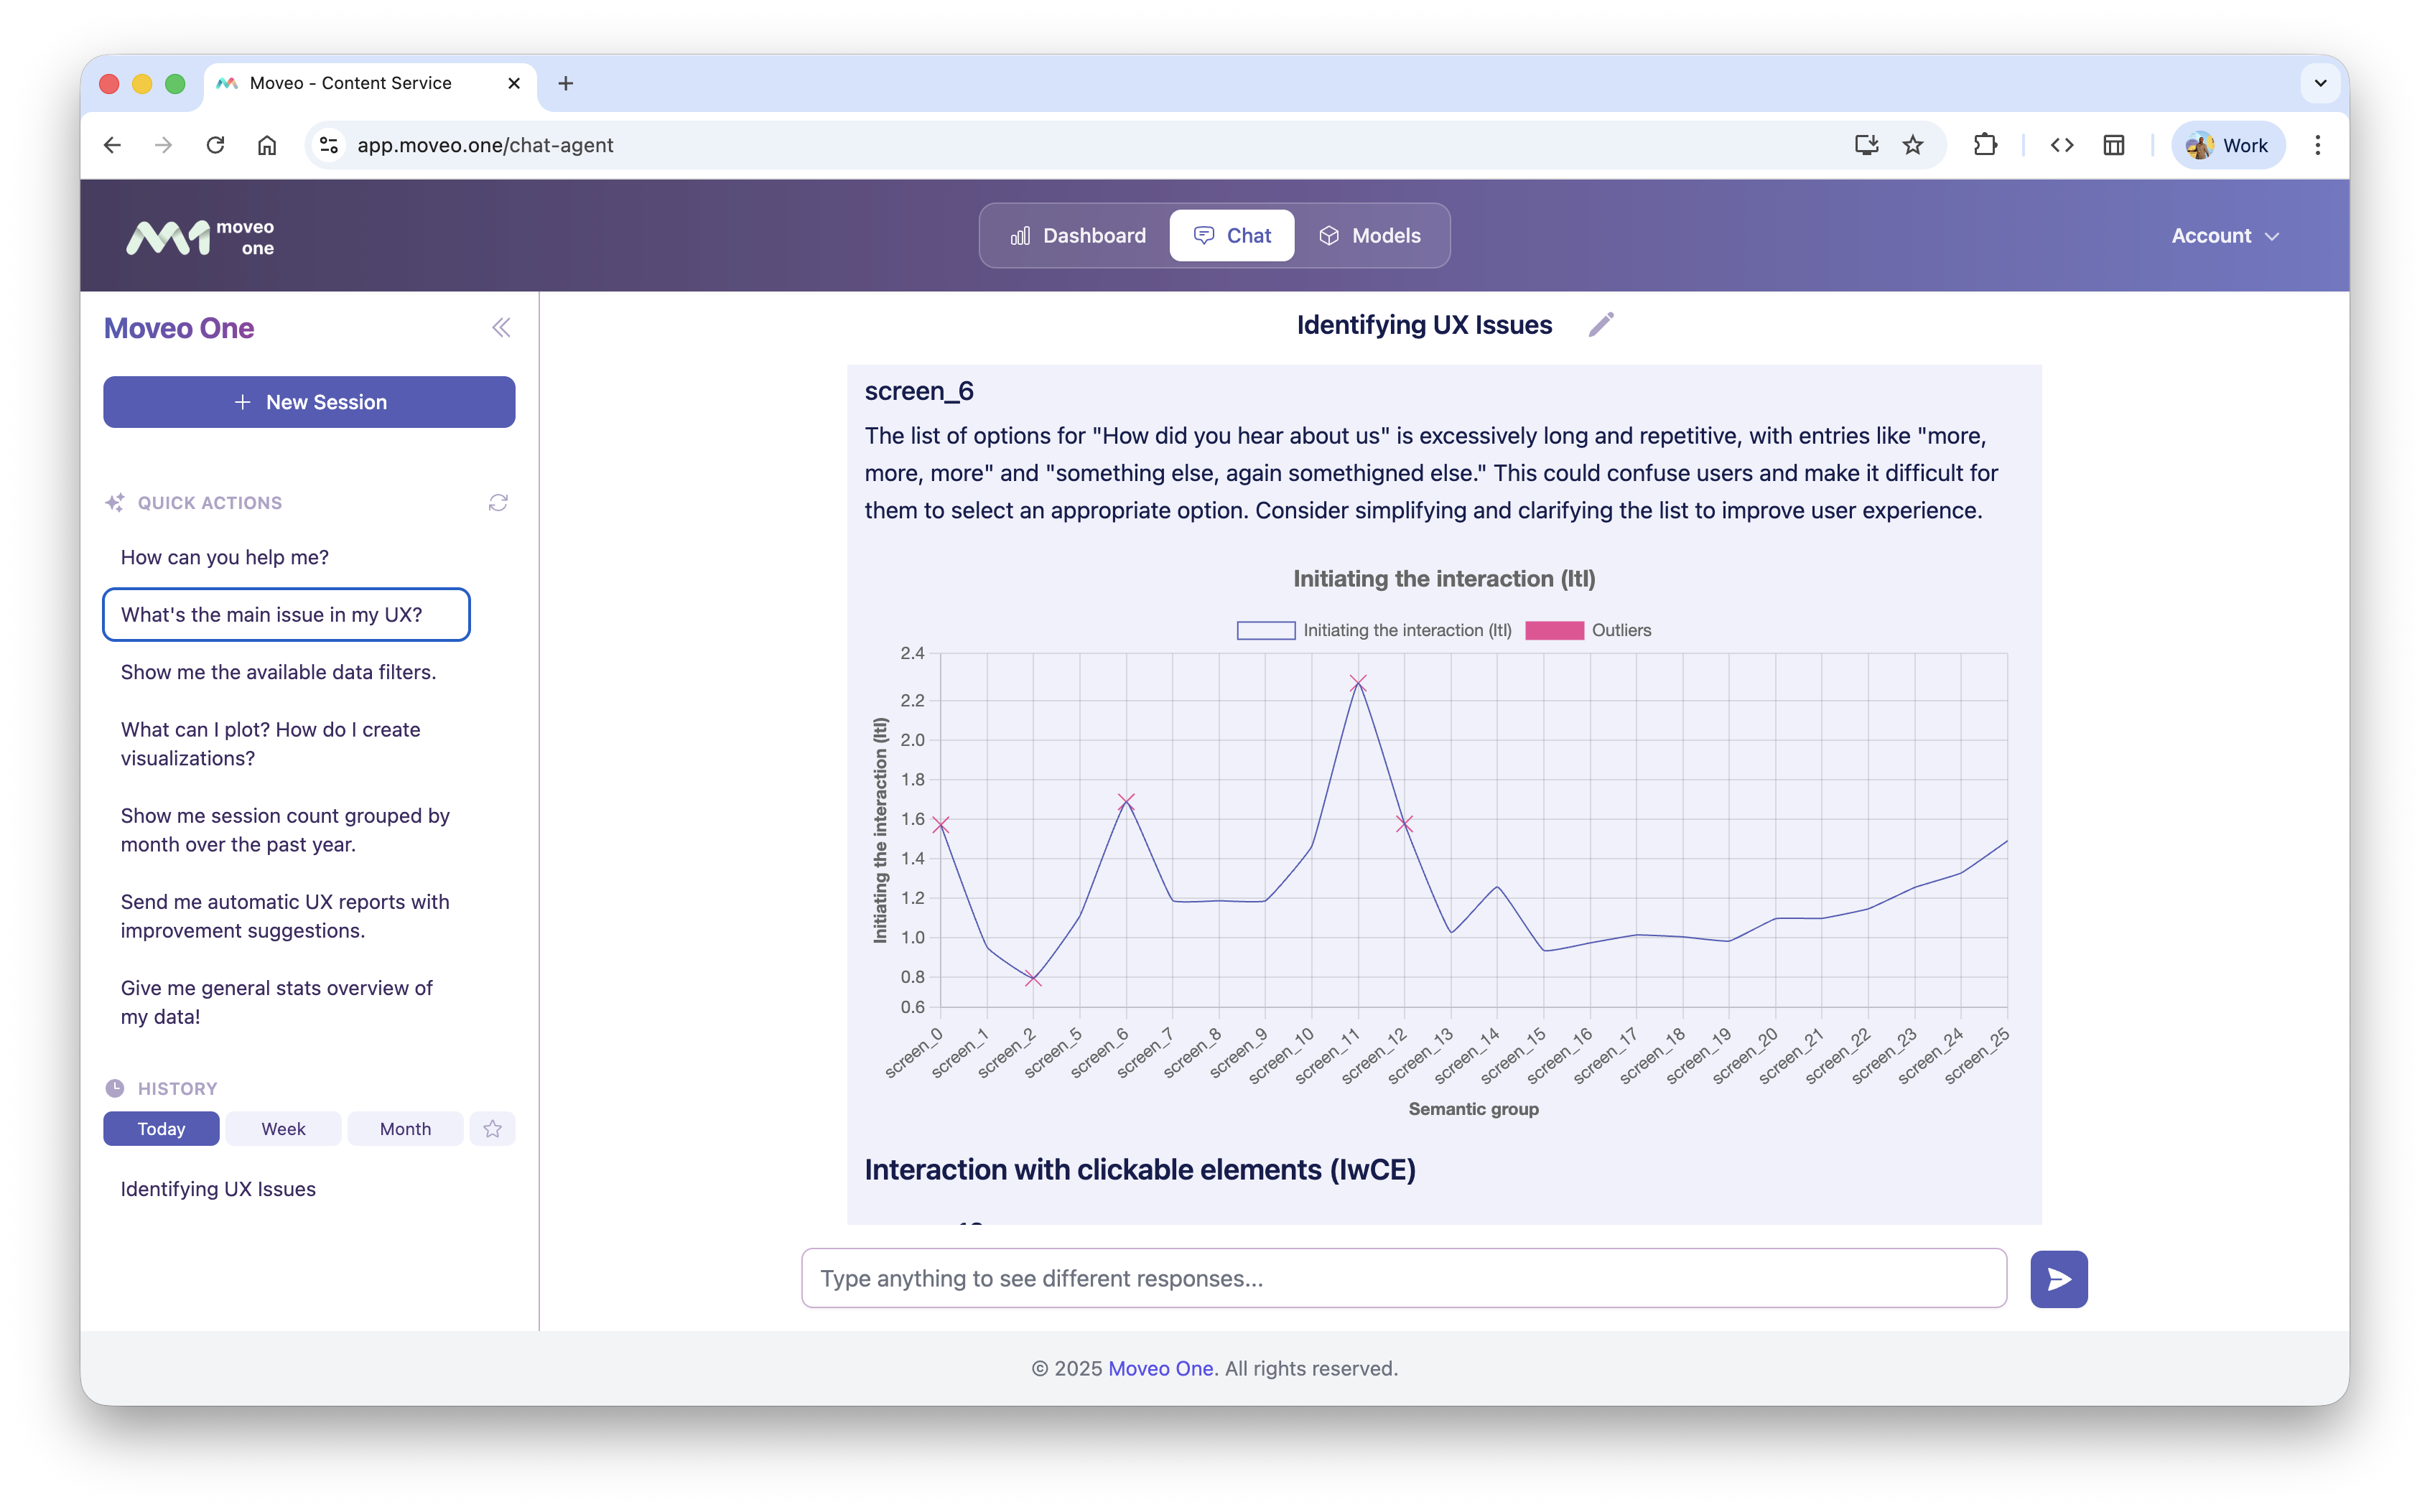Install Moveo app from the address bar

click(x=1865, y=145)
